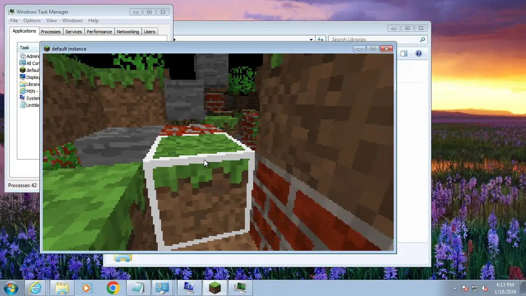
Task: Click the library icon in Libraries details pane
Action: pyautogui.click(x=122, y=258)
